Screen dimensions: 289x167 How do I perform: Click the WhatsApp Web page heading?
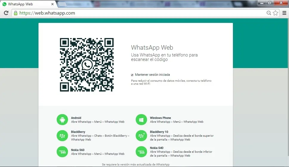(x=152, y=48)
